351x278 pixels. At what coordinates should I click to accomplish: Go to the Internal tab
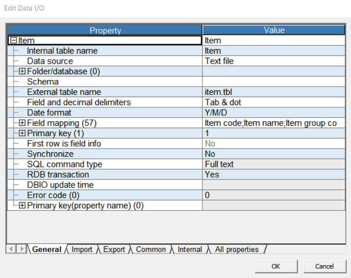189,250
